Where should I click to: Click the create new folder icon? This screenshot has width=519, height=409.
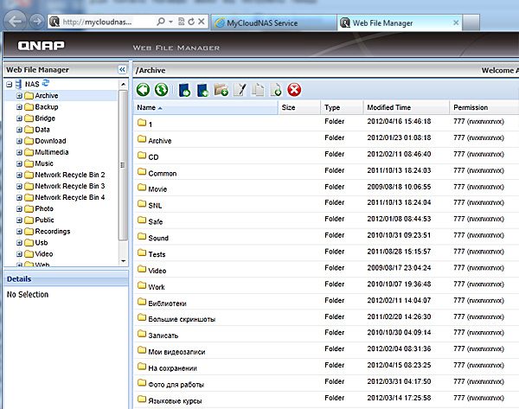(x=222, y=89)
